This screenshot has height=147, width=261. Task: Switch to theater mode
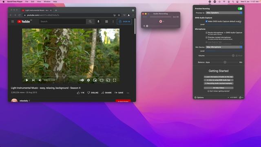[x=102, y=80]
